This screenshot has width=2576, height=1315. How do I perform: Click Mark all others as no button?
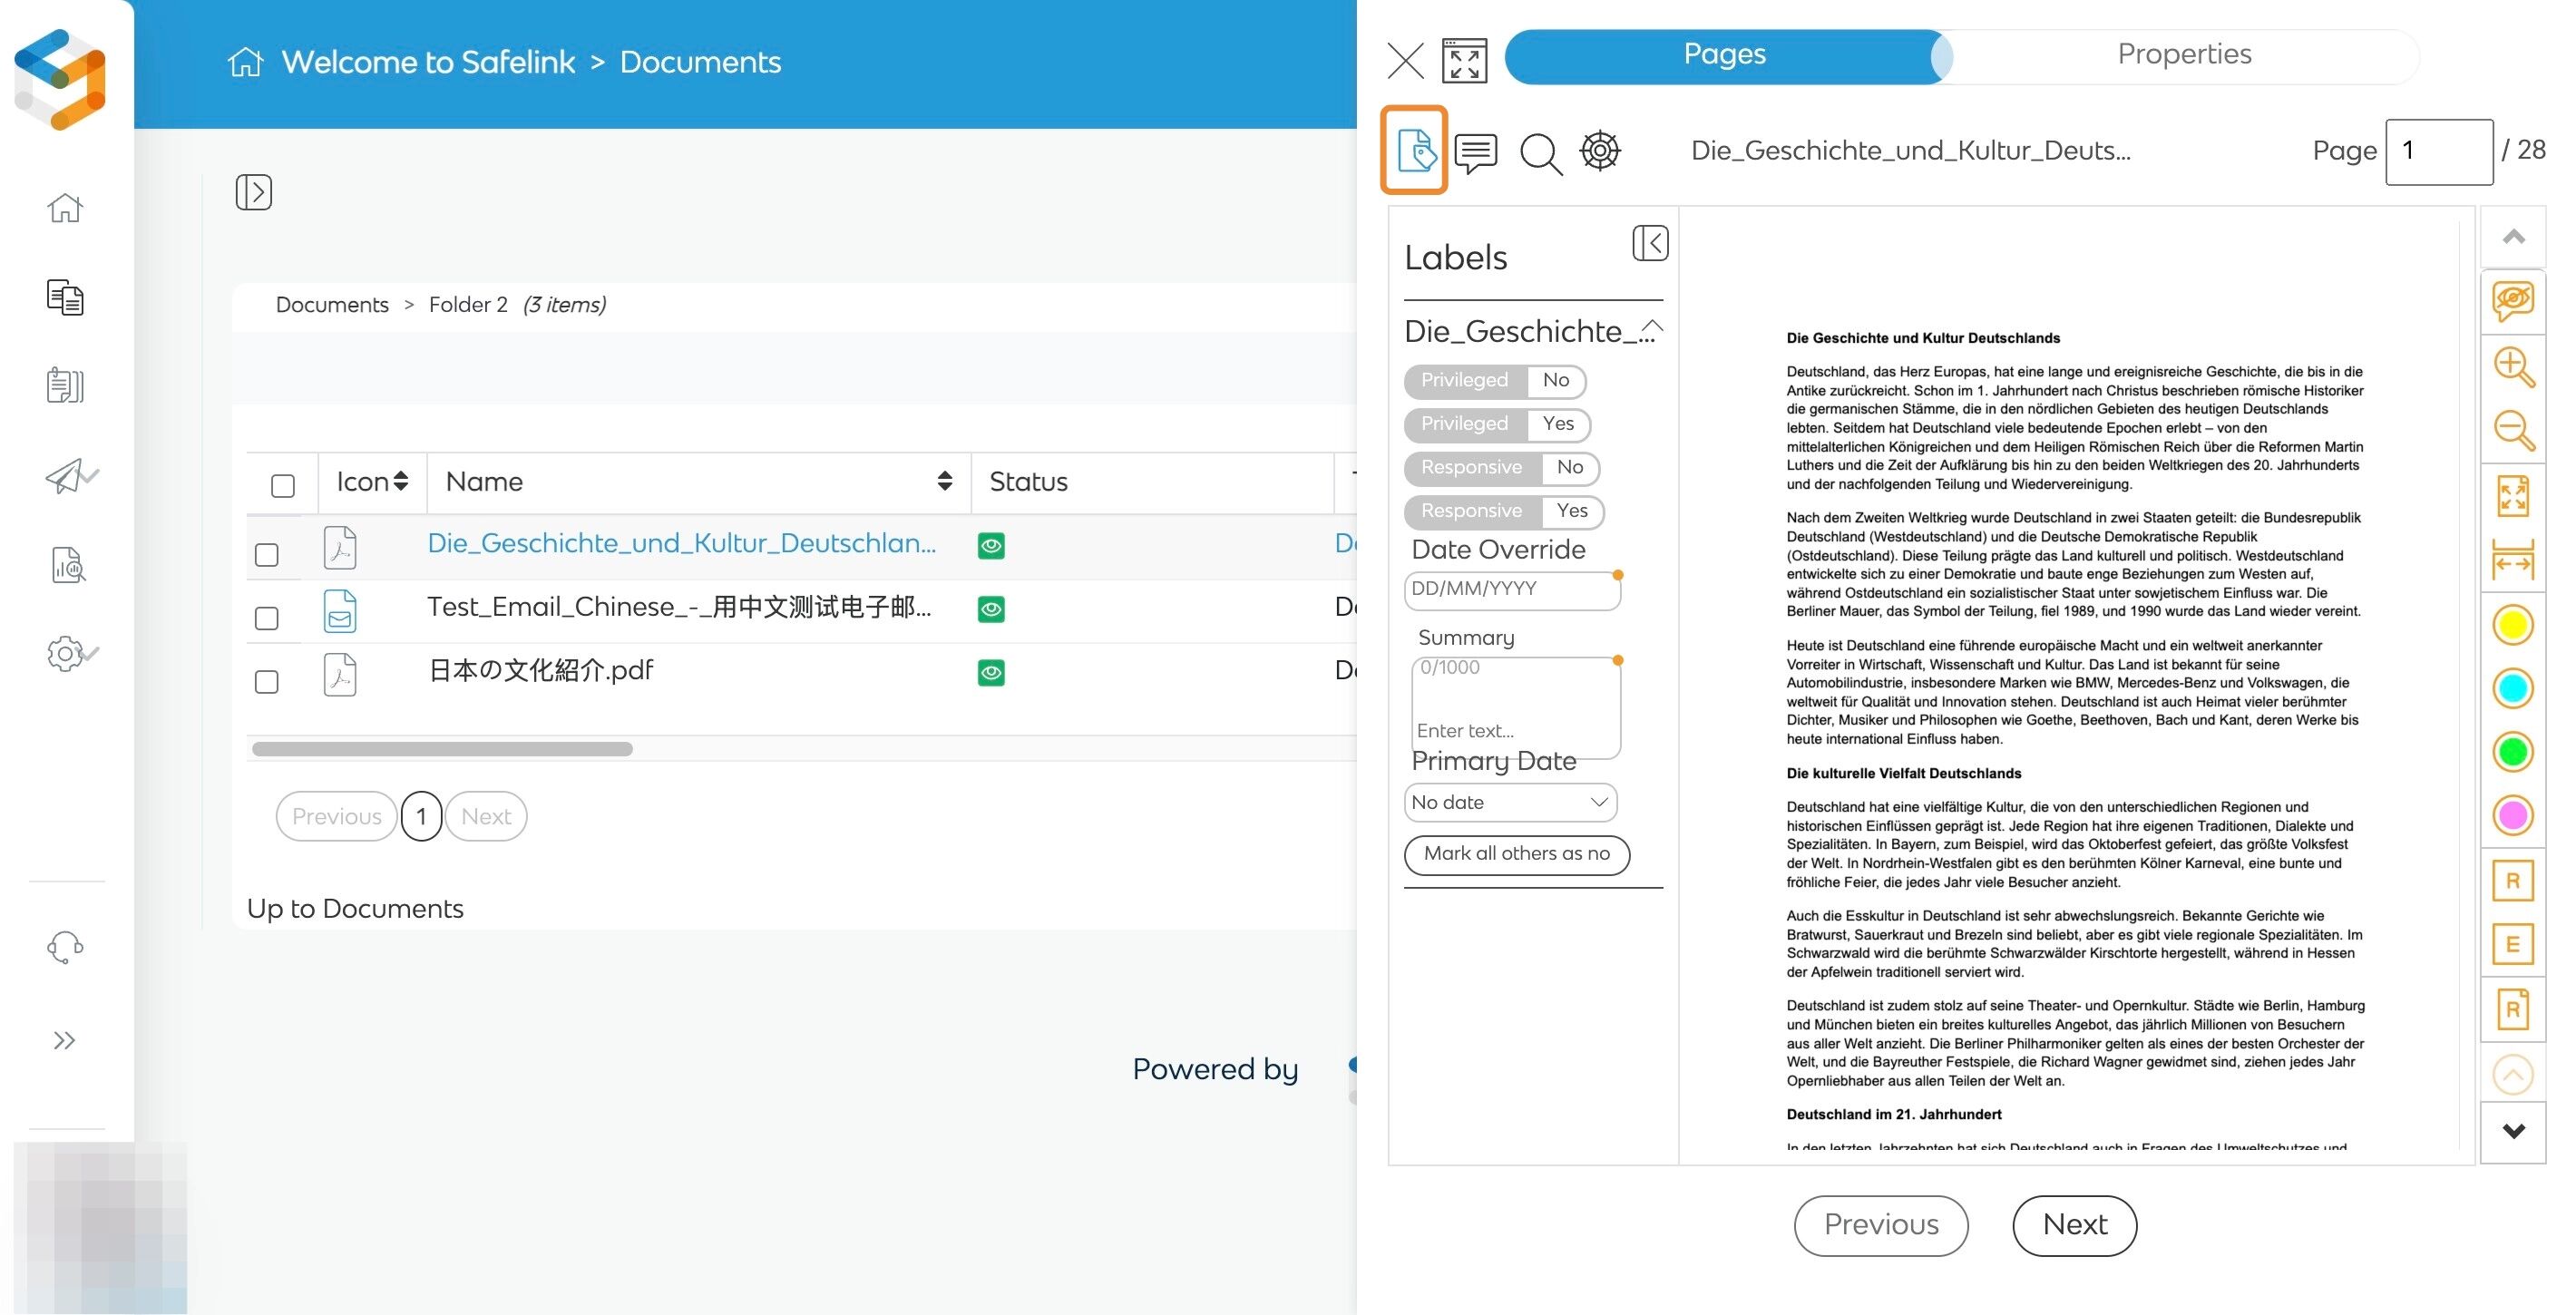1516,854
